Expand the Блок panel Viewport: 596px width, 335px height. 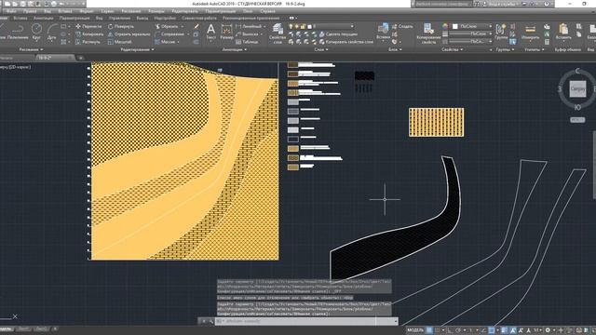pos(395,49)
